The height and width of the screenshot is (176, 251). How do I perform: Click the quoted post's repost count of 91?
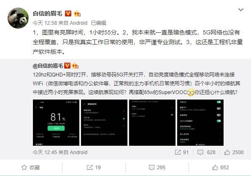pos(182,152)
